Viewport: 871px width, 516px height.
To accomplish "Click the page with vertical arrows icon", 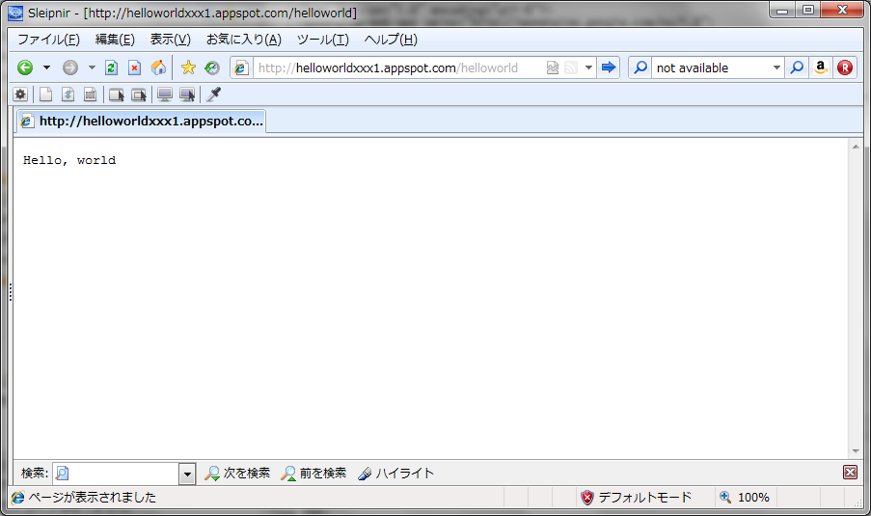I will tap(68, 95).
